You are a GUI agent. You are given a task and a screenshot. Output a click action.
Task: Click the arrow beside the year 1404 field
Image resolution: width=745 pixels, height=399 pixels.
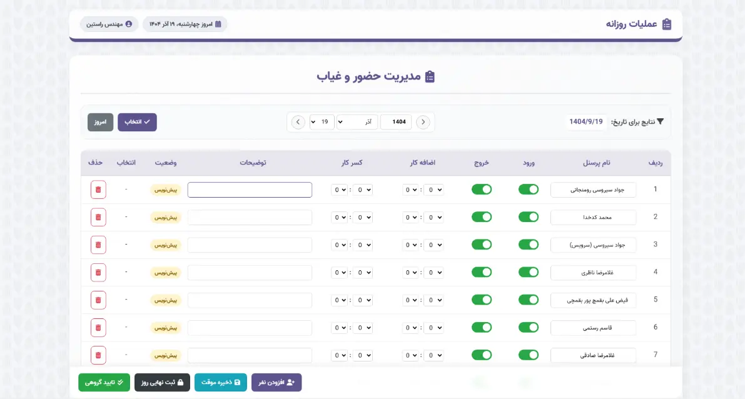point(423,122)
